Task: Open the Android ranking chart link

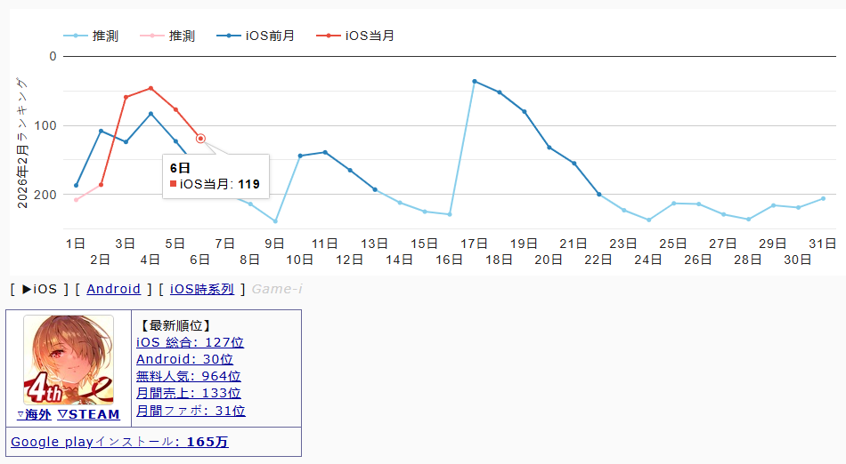Action: [x=113, y=289]
